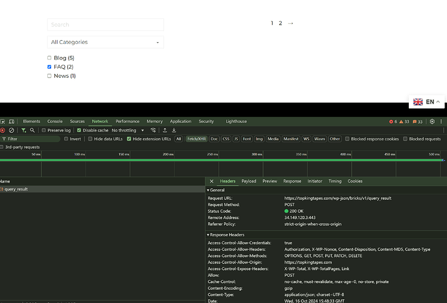Switch to the Console tab

pyautogui.click(x=54, y=122)
